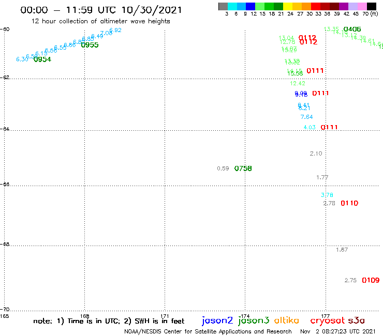Pick the pink 70 ft legend swatch
The width and height of the screenshot is (383, 336).
pyautogui.click(x=362, y=6)
